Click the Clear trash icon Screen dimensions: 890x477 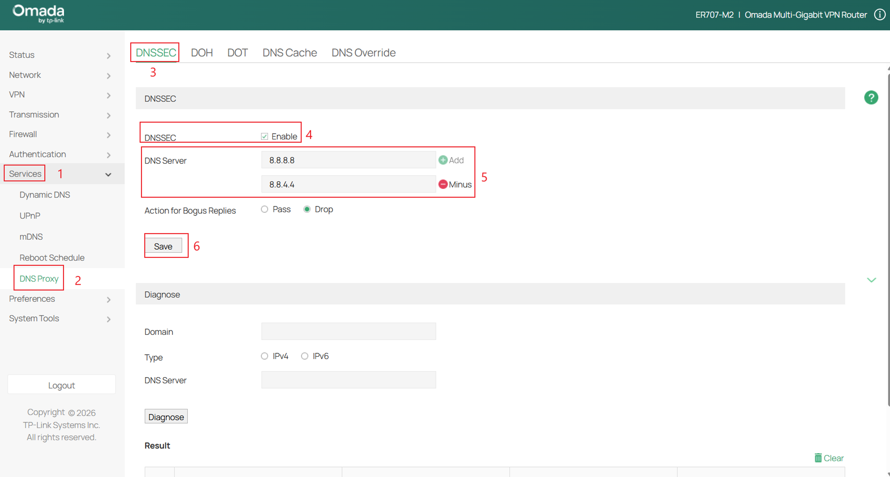(818, 458)
